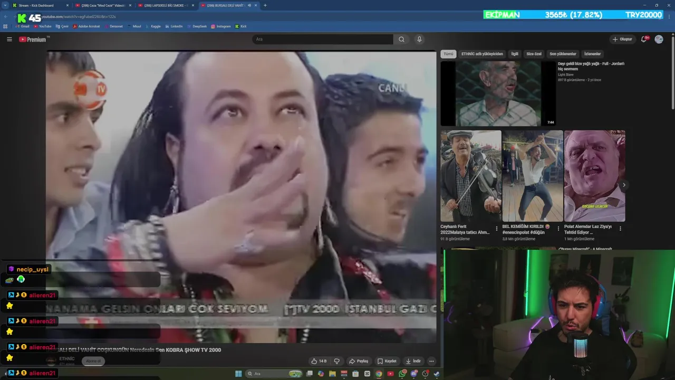Click the İndir download button
The image size is (675, 380).
(x=413, y=361)
